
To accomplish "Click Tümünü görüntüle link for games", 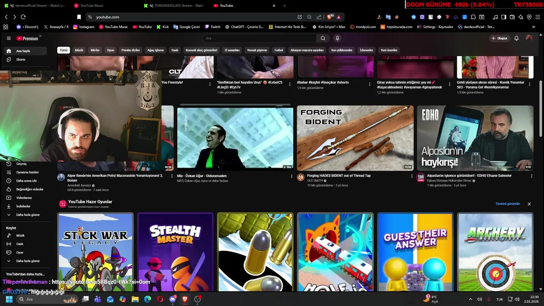I will point(507,204).
